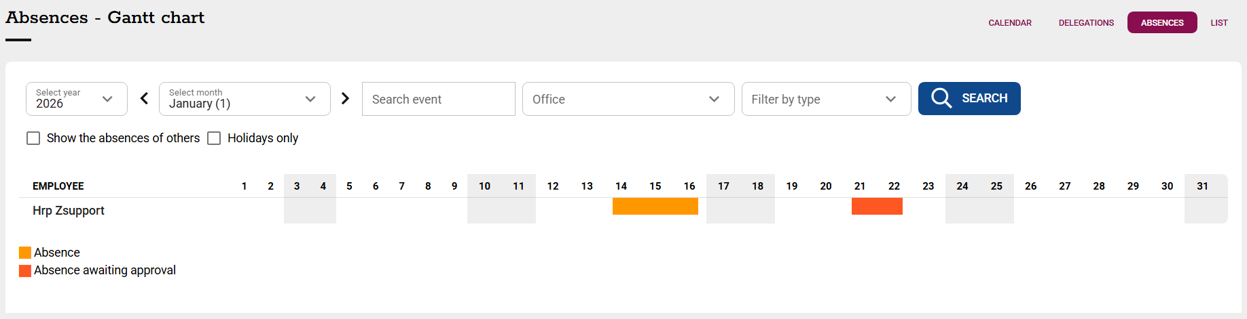Click the magnifying glass search icon

[941, 98]
